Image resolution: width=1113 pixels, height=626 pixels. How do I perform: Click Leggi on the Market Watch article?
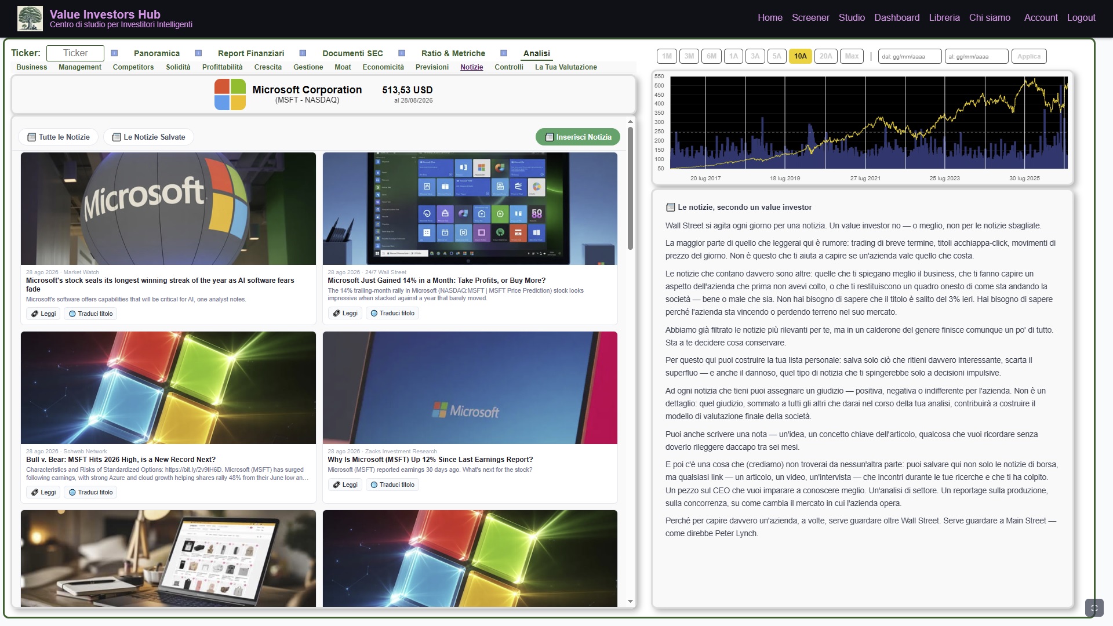click(x=43, y=314)
